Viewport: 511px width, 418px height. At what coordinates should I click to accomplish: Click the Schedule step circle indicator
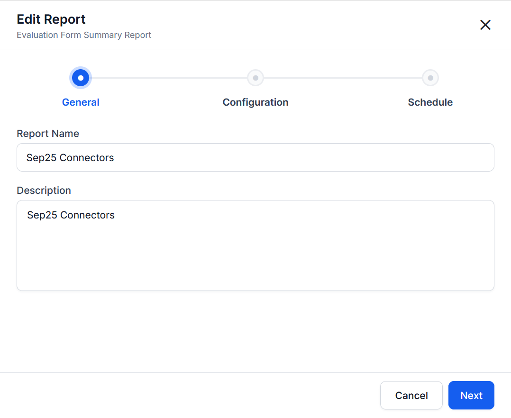click(430, 78)
